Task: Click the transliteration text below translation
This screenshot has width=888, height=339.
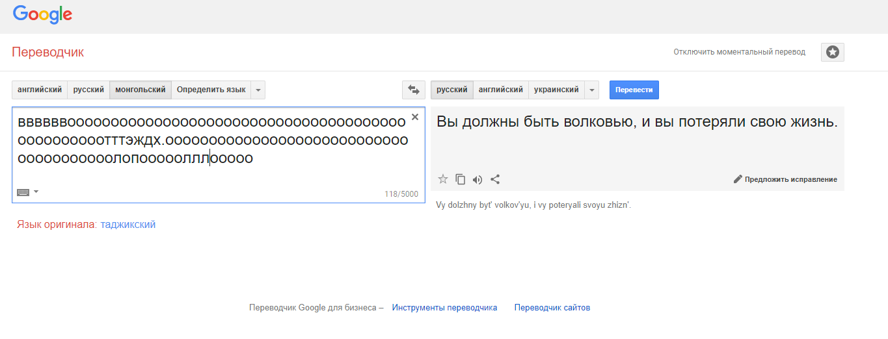Action: 533,205
